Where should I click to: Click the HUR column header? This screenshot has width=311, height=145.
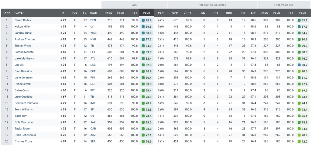point(229,13)
